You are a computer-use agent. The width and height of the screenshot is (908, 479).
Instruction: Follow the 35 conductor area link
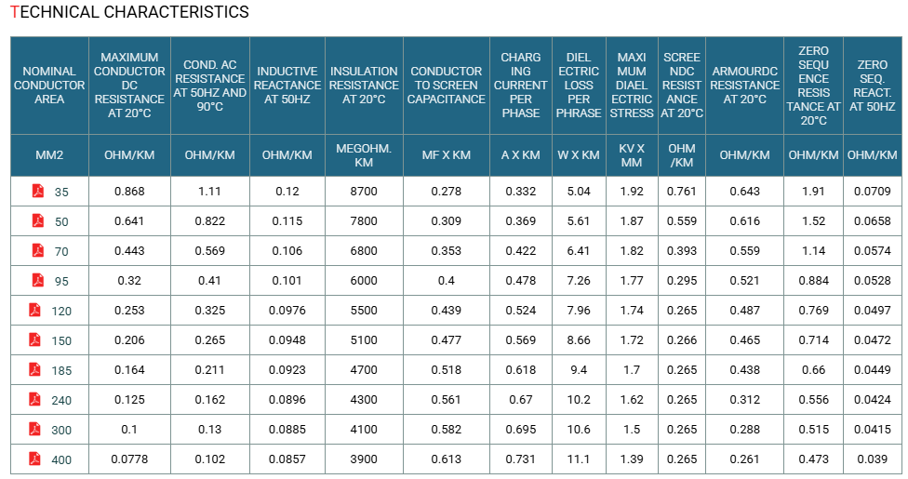coord(61,193)
